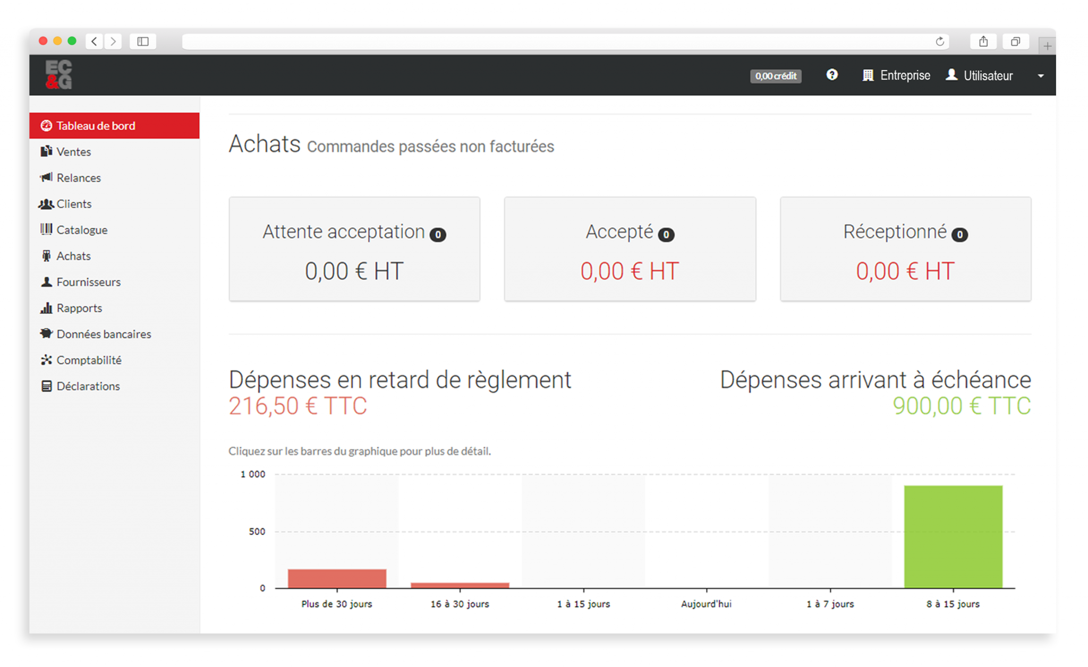The image size is (1088, 667).
Task: Click the Déclarations calculator icon
Action: coord(47,386)
